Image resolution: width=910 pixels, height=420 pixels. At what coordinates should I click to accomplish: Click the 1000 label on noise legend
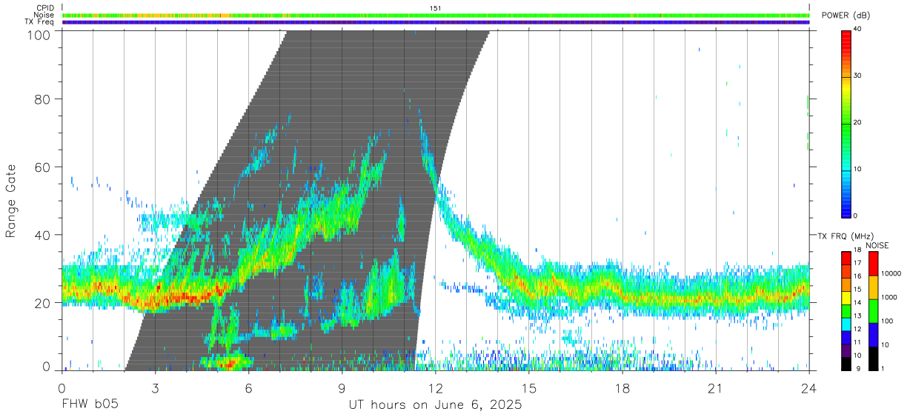pyautogui.click(x=891, y=298)
